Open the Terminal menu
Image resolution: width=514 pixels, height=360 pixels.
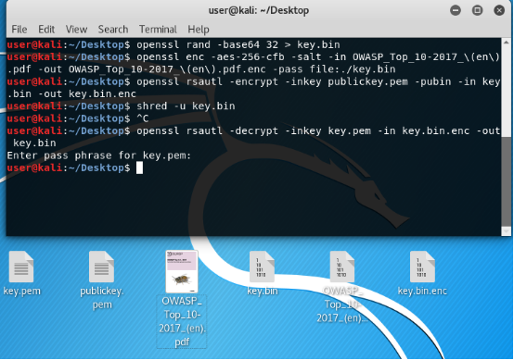pyautogui.click(x=158, y=30)
